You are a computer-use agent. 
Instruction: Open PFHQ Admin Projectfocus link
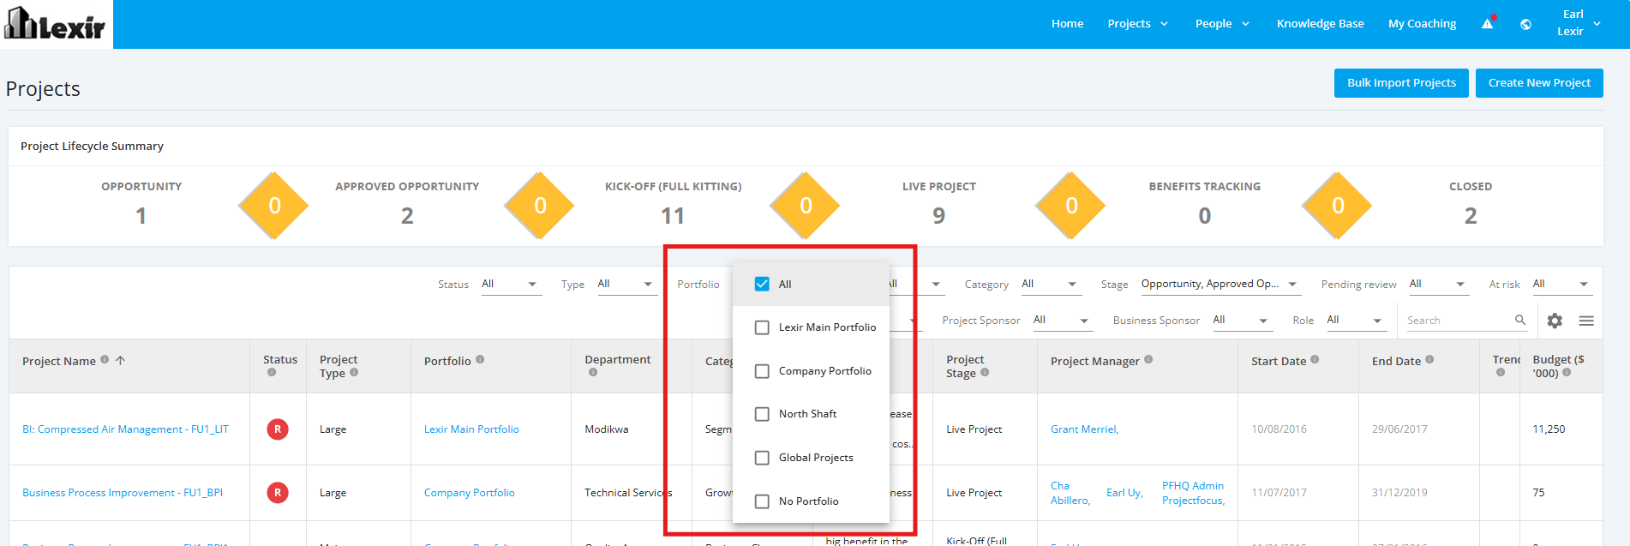point(1193,493)
